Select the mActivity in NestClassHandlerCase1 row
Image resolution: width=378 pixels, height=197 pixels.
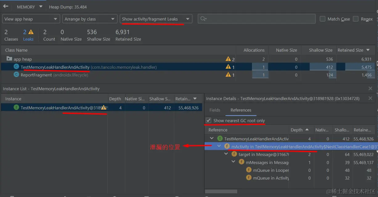[291, 147]
